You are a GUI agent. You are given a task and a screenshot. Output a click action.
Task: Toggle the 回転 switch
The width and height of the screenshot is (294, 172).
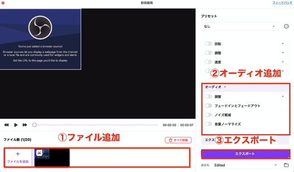click(x=209, y=44)
